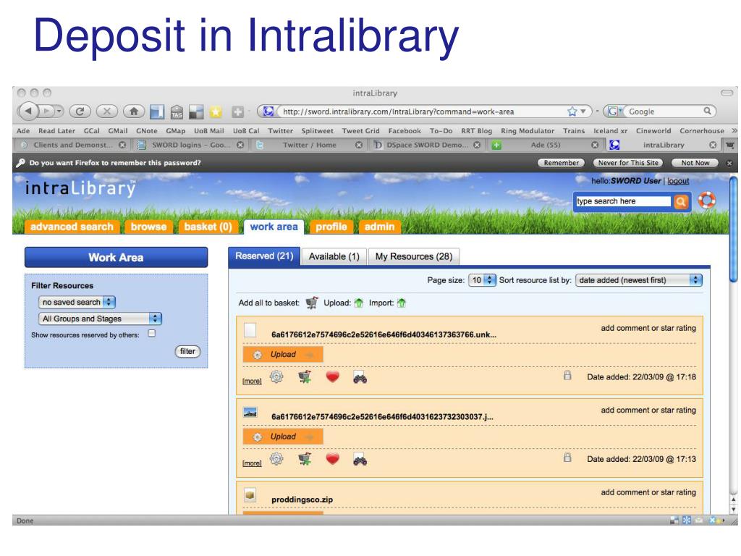Click gear icon for 17:18 resource
The width and height of the screenshot is (741, 556).
click(x=276, y=376)
